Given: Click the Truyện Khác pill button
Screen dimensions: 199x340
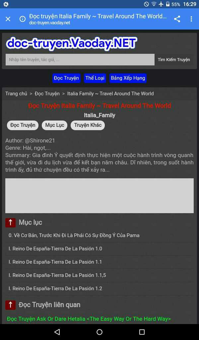Looking at the screenshot, I should coord(88,125).
